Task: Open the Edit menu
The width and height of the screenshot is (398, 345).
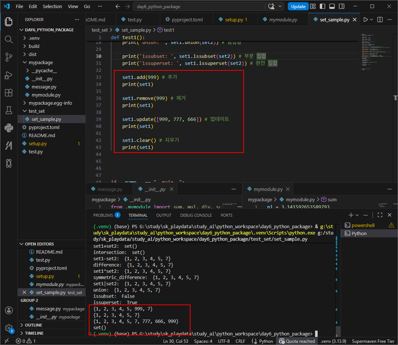Action: tap(33, 6)
